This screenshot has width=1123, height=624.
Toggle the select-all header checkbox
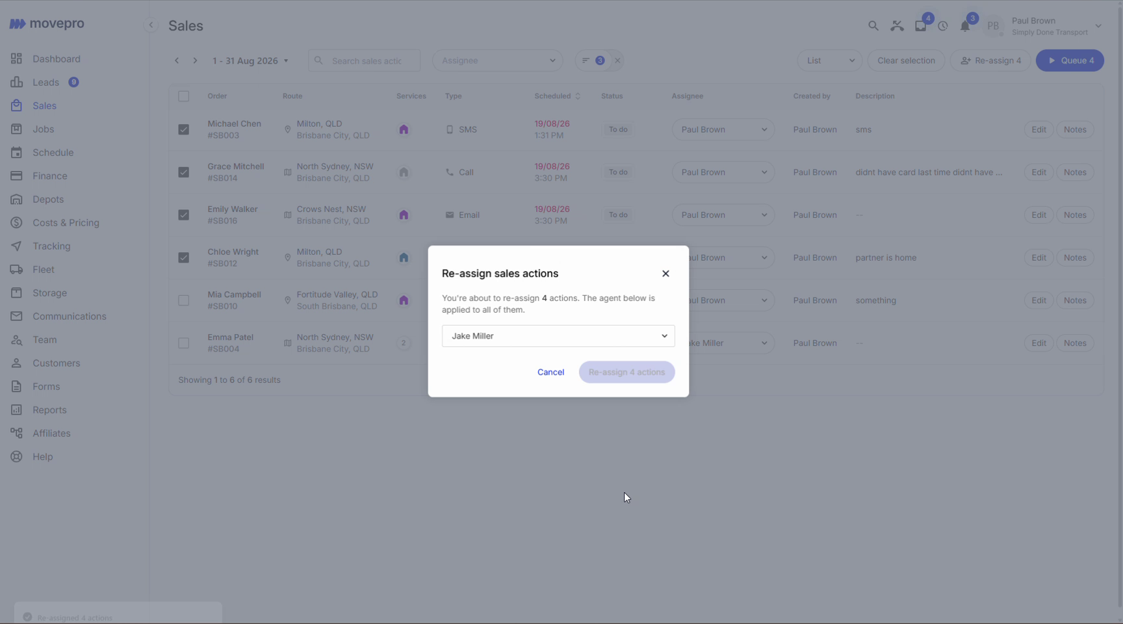click(x=184, y=96)
